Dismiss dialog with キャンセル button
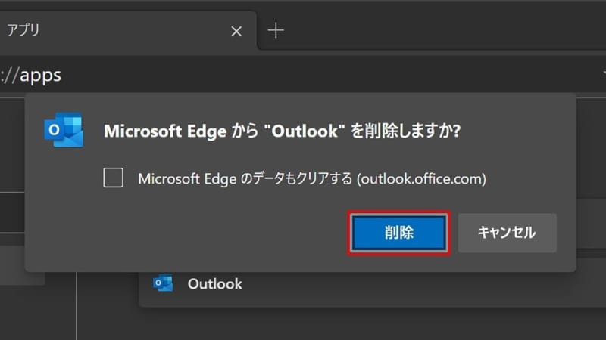Screen dimensions: 606x340 tap(507, 233)
